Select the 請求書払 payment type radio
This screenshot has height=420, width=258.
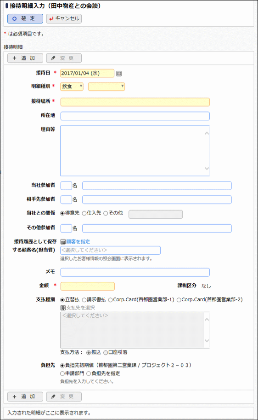[84, 300]
